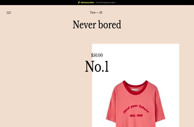Click the red ringer collar of the shirt

(135, 88)
